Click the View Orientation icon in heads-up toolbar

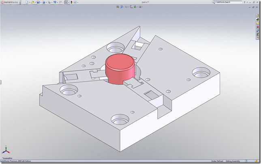point(118,7)
